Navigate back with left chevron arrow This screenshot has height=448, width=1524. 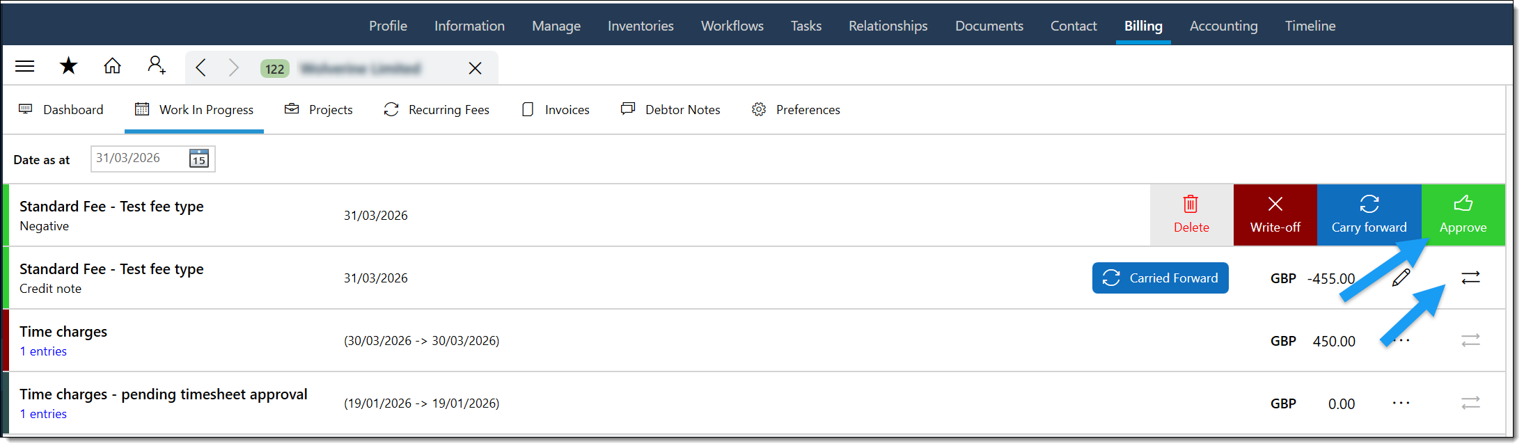[x=201, y=67]
